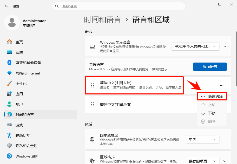Image resolution: width=237 pixels, height=164 pixels.
Task: Click the search magnifier icon
Action: (57, 6)
